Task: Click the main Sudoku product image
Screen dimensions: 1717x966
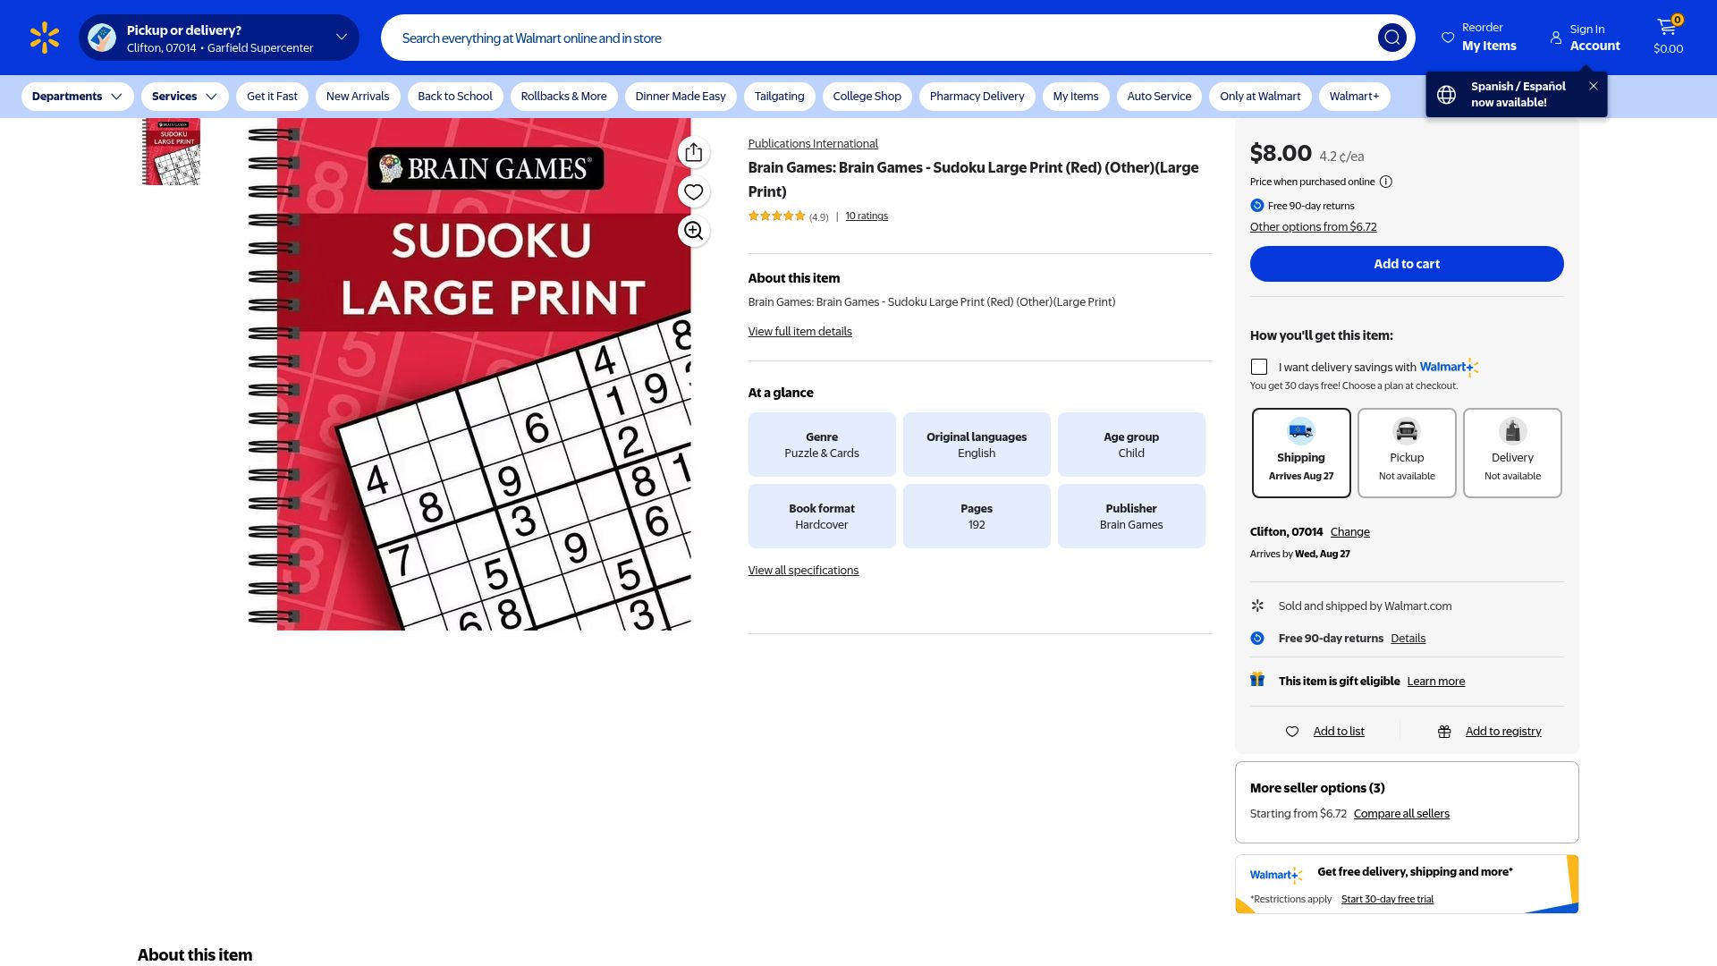Action: coord(469,374)
